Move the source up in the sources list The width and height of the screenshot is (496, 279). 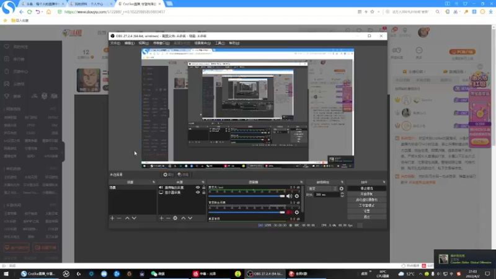[x=183, y=218]
